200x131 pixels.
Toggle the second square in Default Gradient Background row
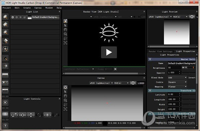[x=17, y=17]
